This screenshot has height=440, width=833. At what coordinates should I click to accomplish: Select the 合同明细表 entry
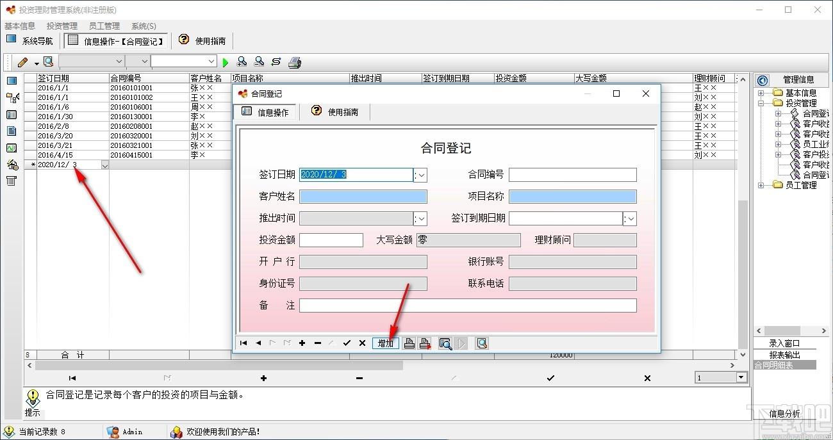pos(784,365)
